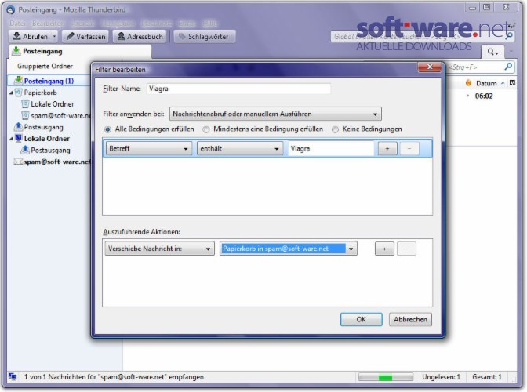The image size is (527, 392).
Task: Open the enthält operator dropdown
Action: click(x=239, y=148)
